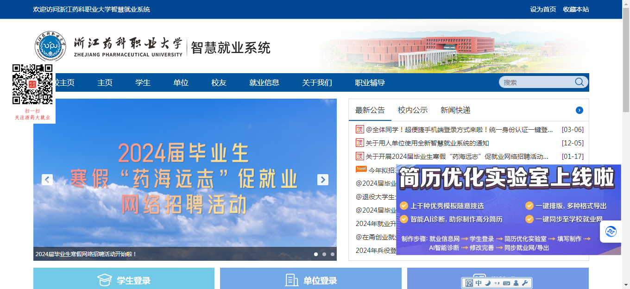Click the IME user account icon

516,283
